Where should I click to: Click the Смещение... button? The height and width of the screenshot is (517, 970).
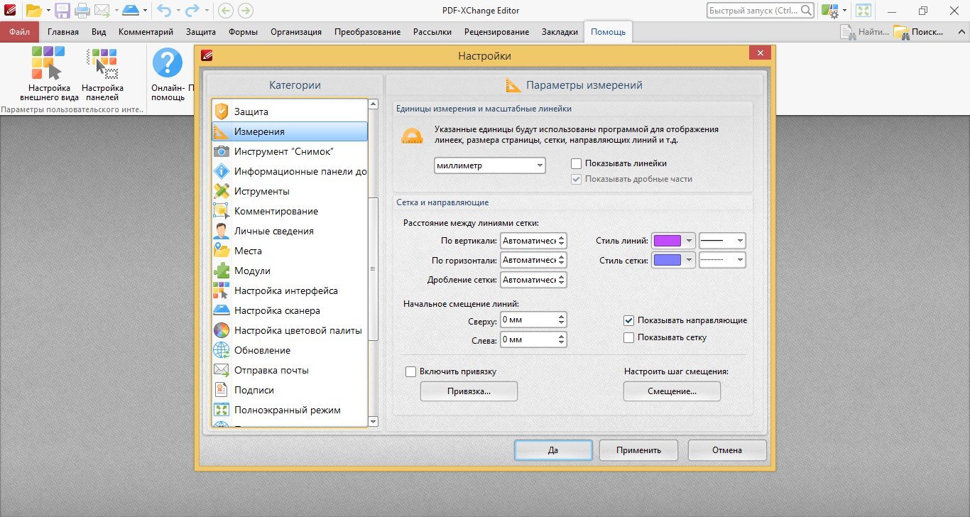point(672,391)
